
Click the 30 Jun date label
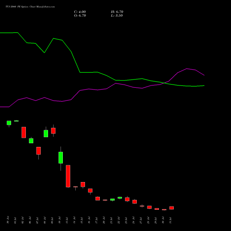[8, 220]
